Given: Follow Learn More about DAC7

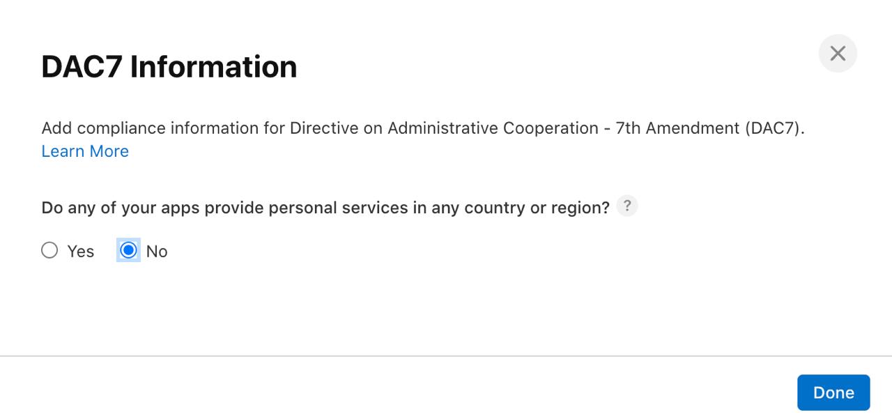Looking at the screenshot, I should pos(85,151).
